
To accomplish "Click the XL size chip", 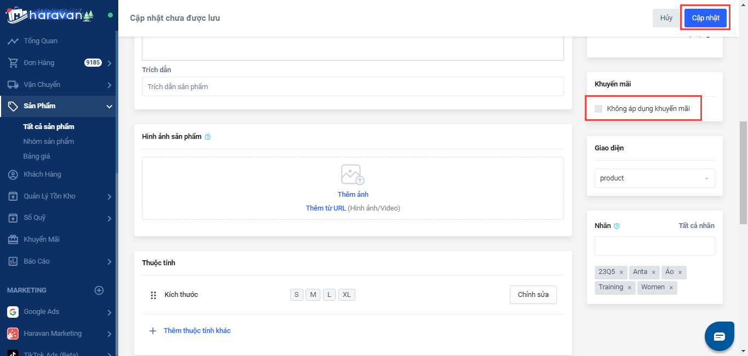I will tap(347, 295).
